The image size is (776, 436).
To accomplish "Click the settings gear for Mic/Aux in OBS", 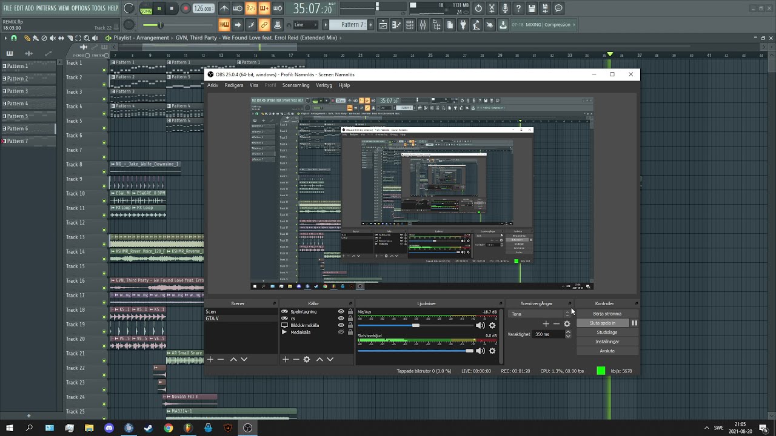I will [492, 325].
